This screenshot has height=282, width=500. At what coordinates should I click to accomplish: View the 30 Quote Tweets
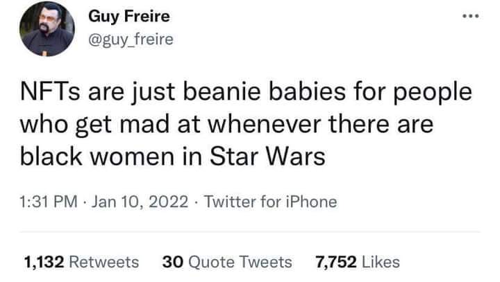coord(227,263)
